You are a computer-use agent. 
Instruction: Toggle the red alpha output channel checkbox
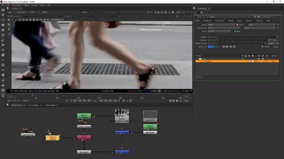click(237, 25)
